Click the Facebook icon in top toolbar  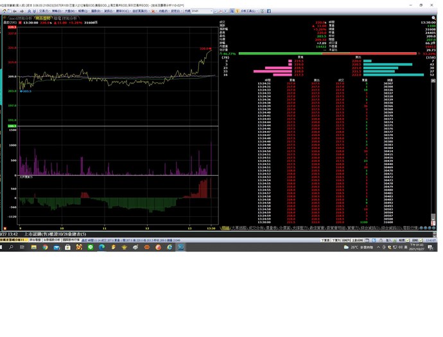[268, 11]
